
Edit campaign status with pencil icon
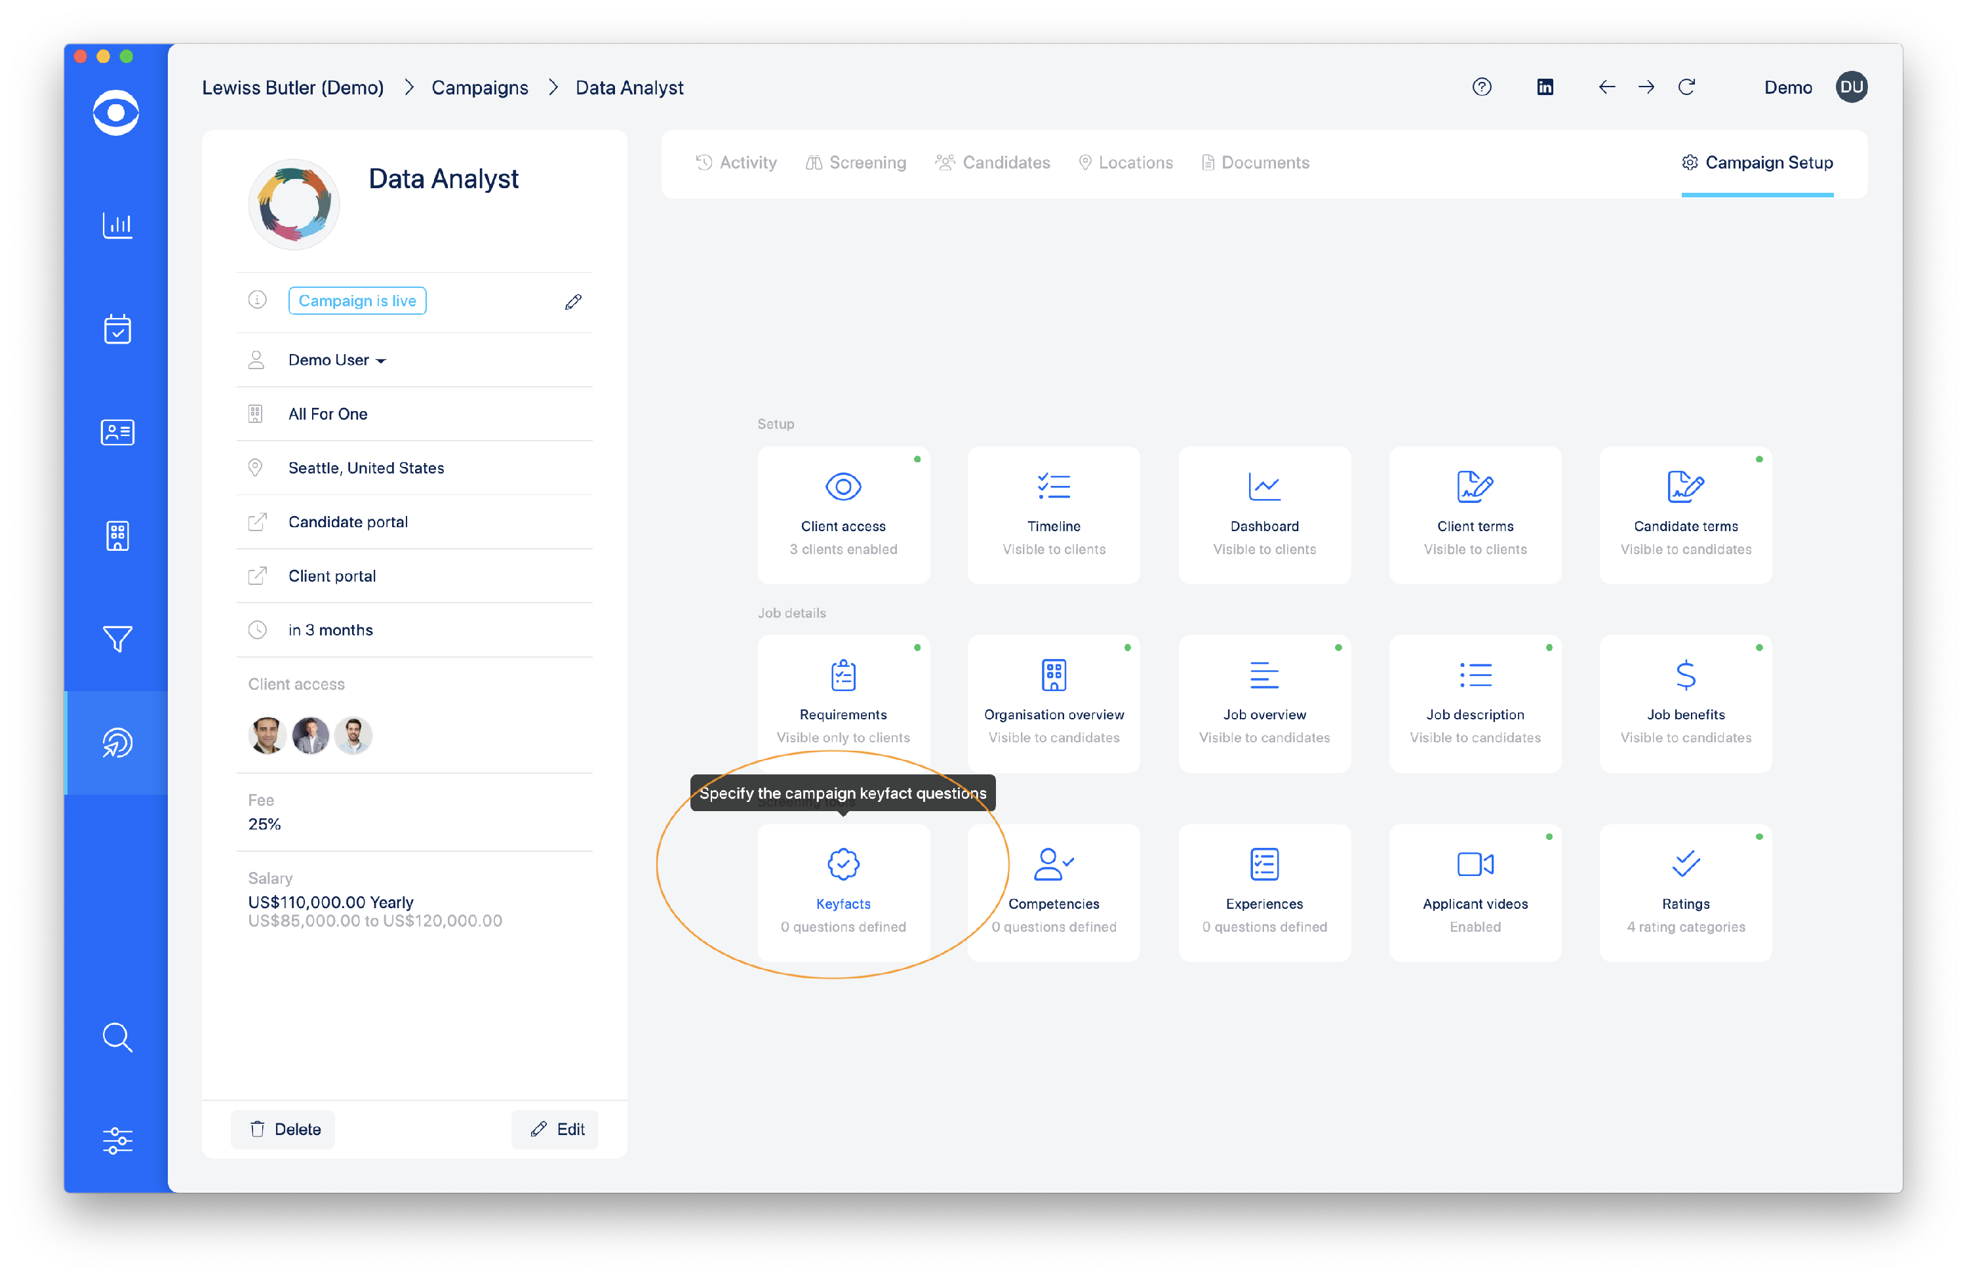[573, 302]
